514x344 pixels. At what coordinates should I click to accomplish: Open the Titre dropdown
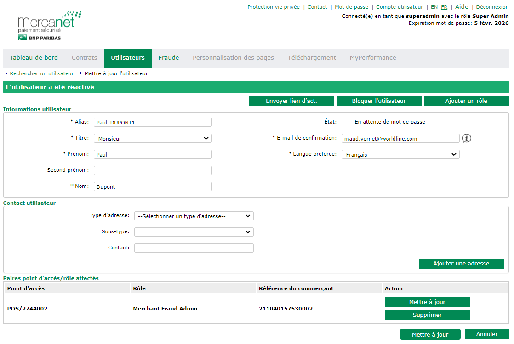153,138
